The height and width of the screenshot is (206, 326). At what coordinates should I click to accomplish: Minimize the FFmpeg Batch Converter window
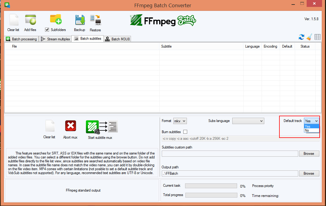(293, 4)
